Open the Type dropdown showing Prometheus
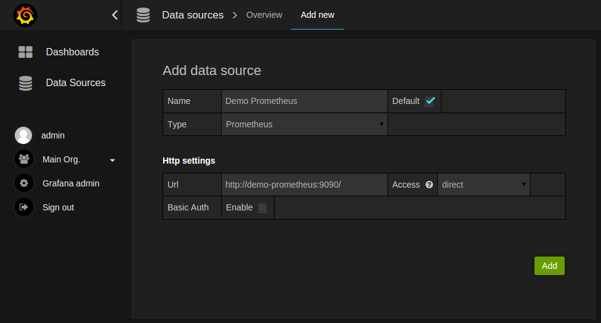The height and width of the screenshot is (323, 601). [304, 124]
